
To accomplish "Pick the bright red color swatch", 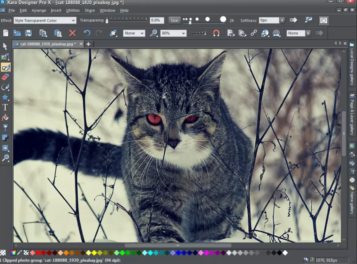I will point(38,253).
